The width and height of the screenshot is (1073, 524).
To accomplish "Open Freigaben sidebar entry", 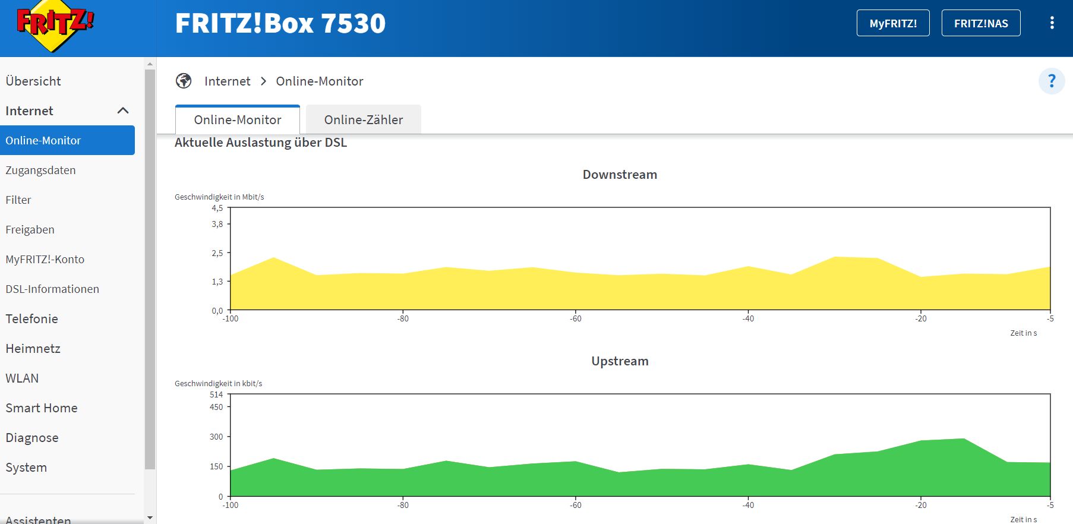I will point(30,229).
